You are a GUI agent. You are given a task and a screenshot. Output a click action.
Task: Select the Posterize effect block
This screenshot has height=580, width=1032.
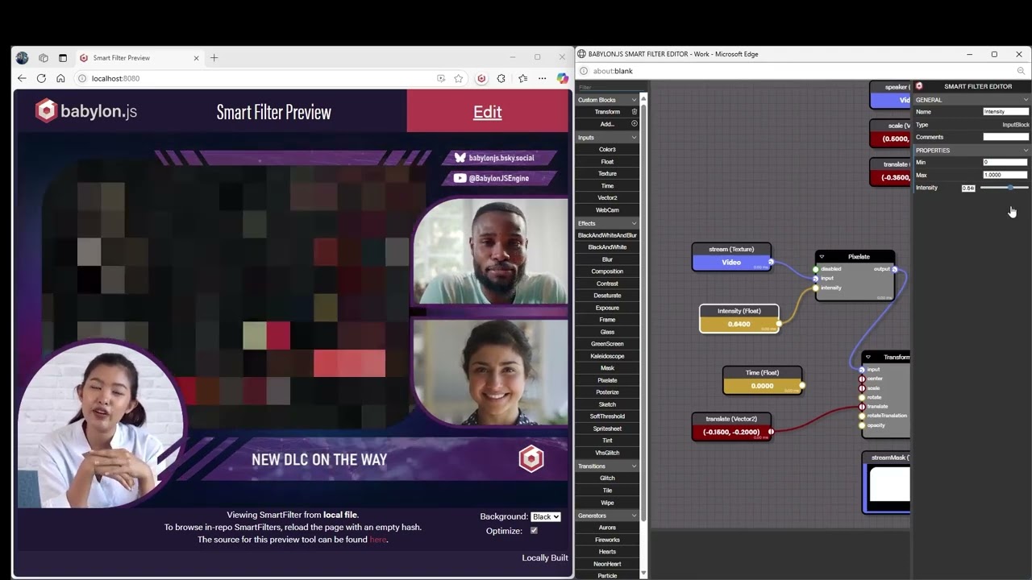tap(607, 392)
